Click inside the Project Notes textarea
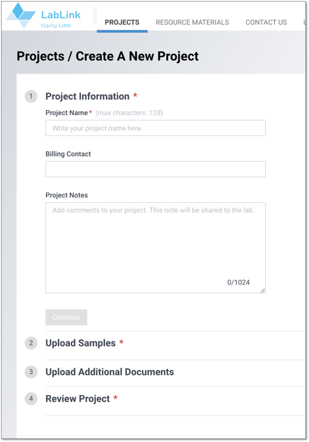This screenshot has height=442, width=309. click(x=155, y=248)
